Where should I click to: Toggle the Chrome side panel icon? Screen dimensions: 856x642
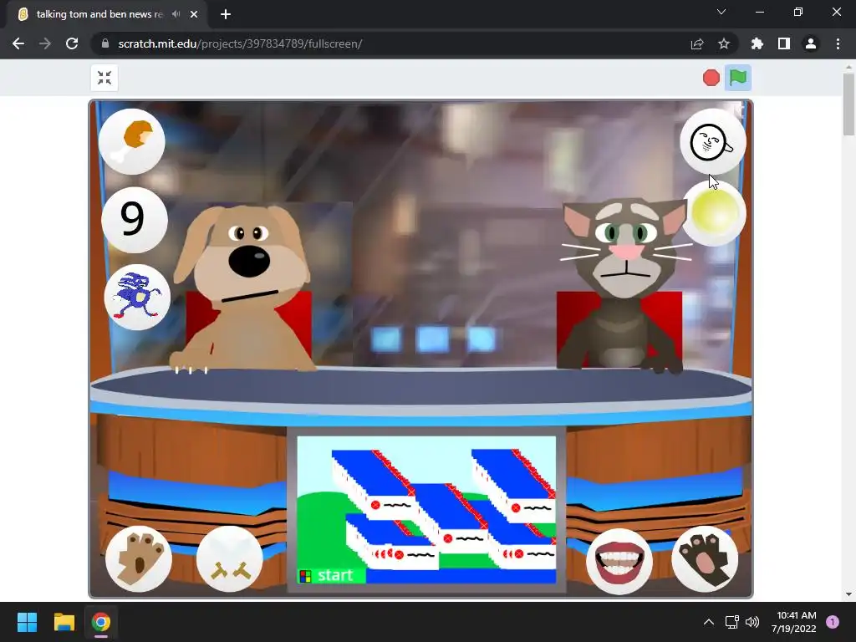pyautogui.click(x=784, y=43)
